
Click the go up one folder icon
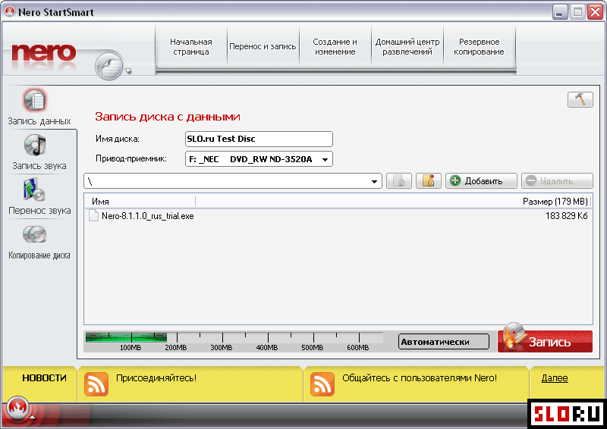tap(399, 180)
